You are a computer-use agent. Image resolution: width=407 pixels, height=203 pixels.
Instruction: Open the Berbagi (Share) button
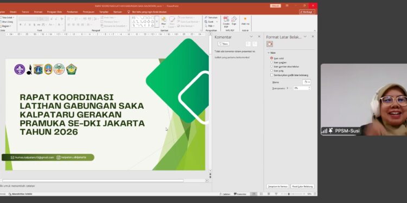(307, 12)
